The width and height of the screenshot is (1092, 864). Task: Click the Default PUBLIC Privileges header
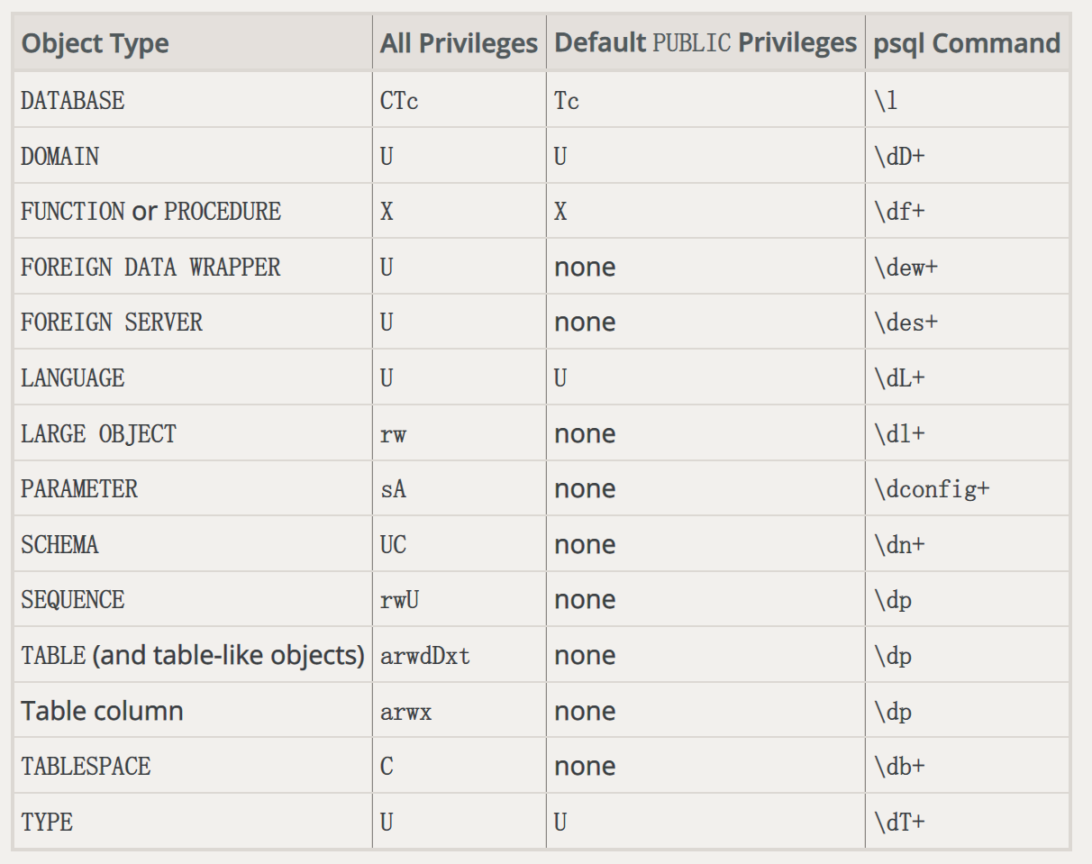pos(705,43)
